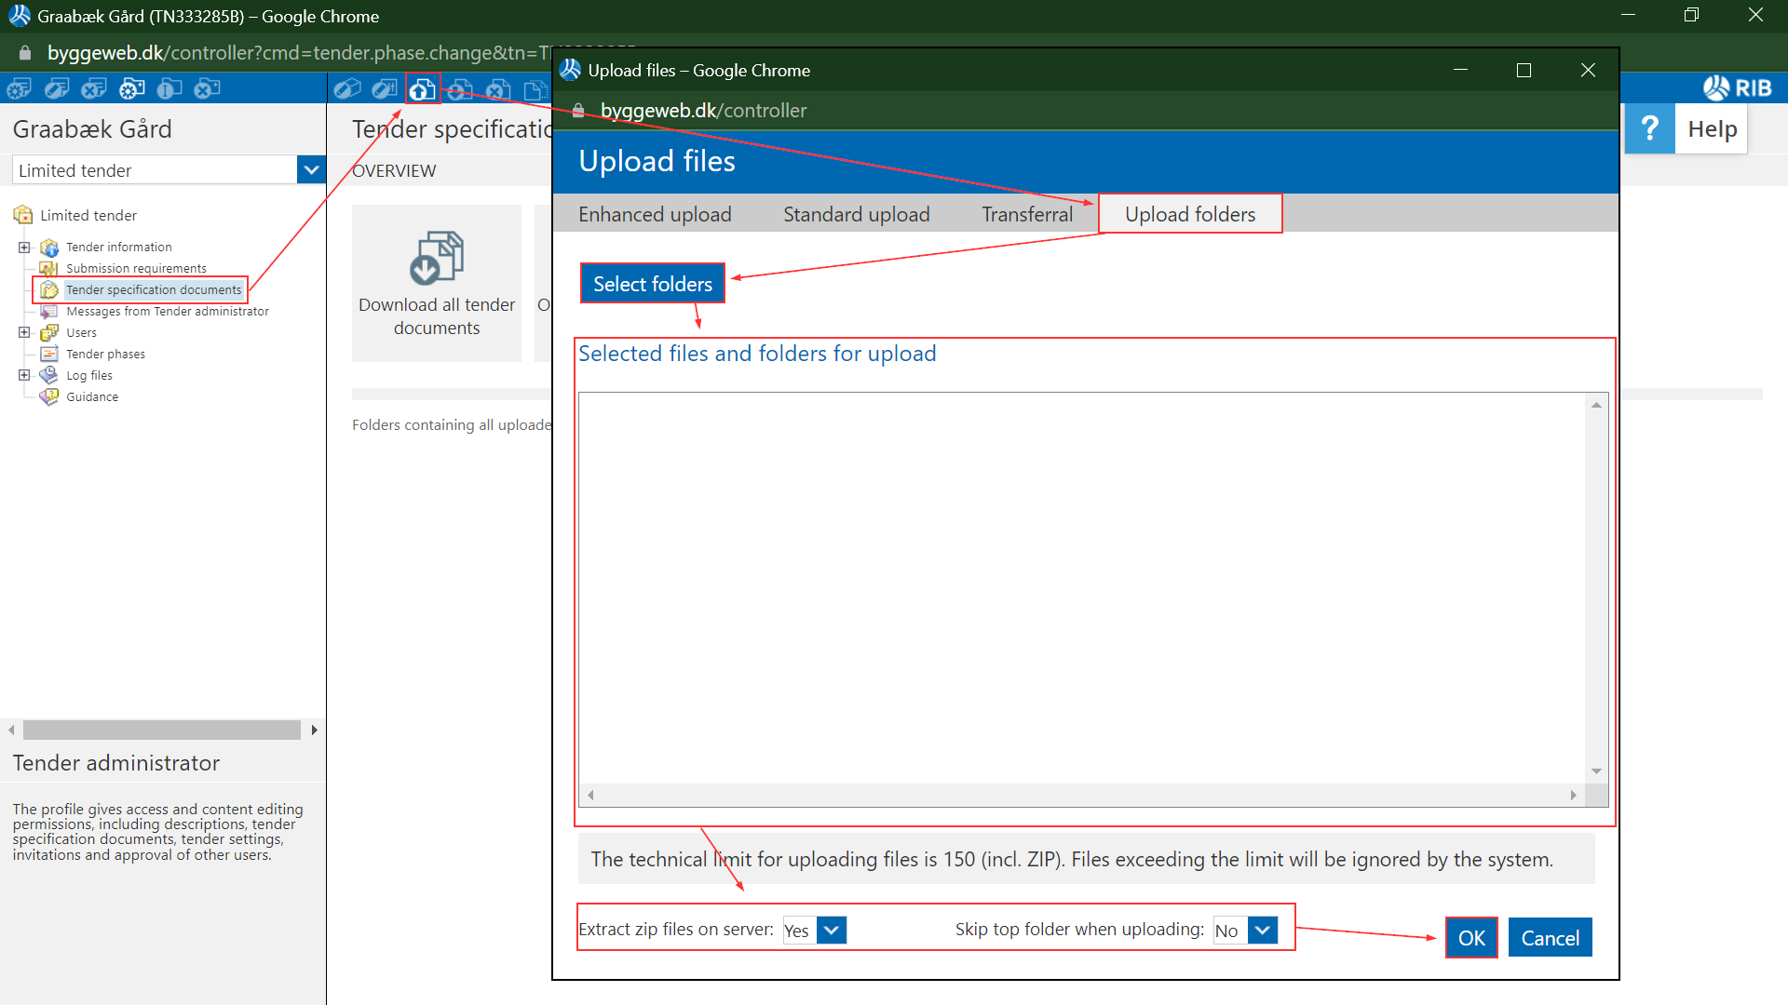Click Download all tender documents icon
Image resolution: width=1788 pixels, height=1005 pixels.
436,258
